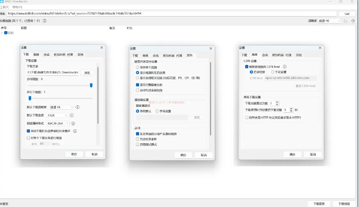The image size is (359, 207).
Task: Click info icon beside the CDN host checkbox
Action: (x=285, y=67)
